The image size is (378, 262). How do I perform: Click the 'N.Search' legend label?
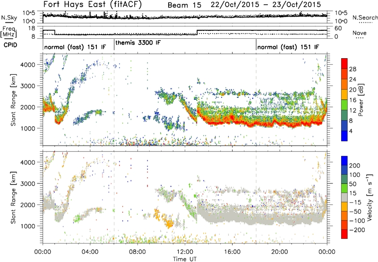click(x=365, y=17)
